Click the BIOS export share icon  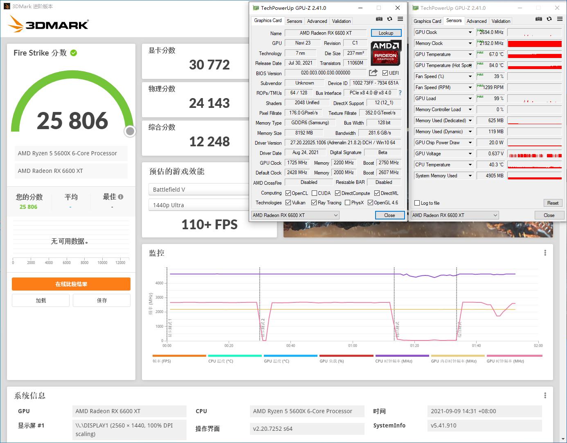coord(373,73)
